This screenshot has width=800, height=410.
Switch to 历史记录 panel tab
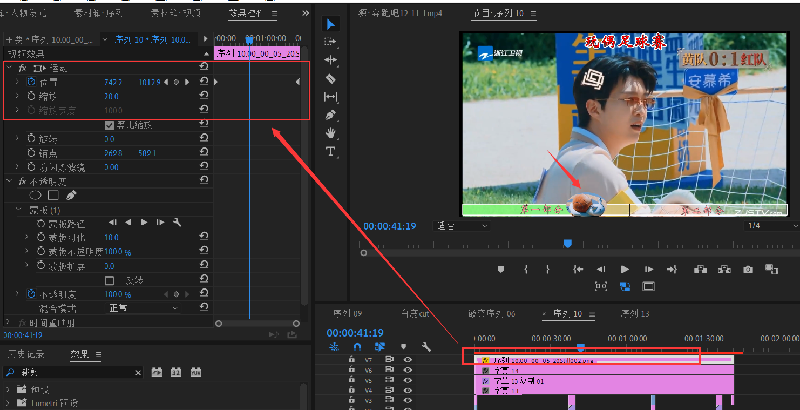[26, 354]
